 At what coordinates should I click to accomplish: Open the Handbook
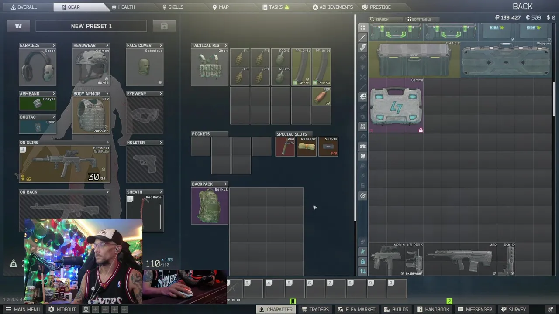(433, 309)
